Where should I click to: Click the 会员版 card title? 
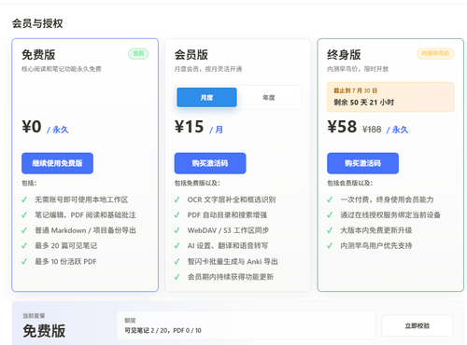(191, 55)
